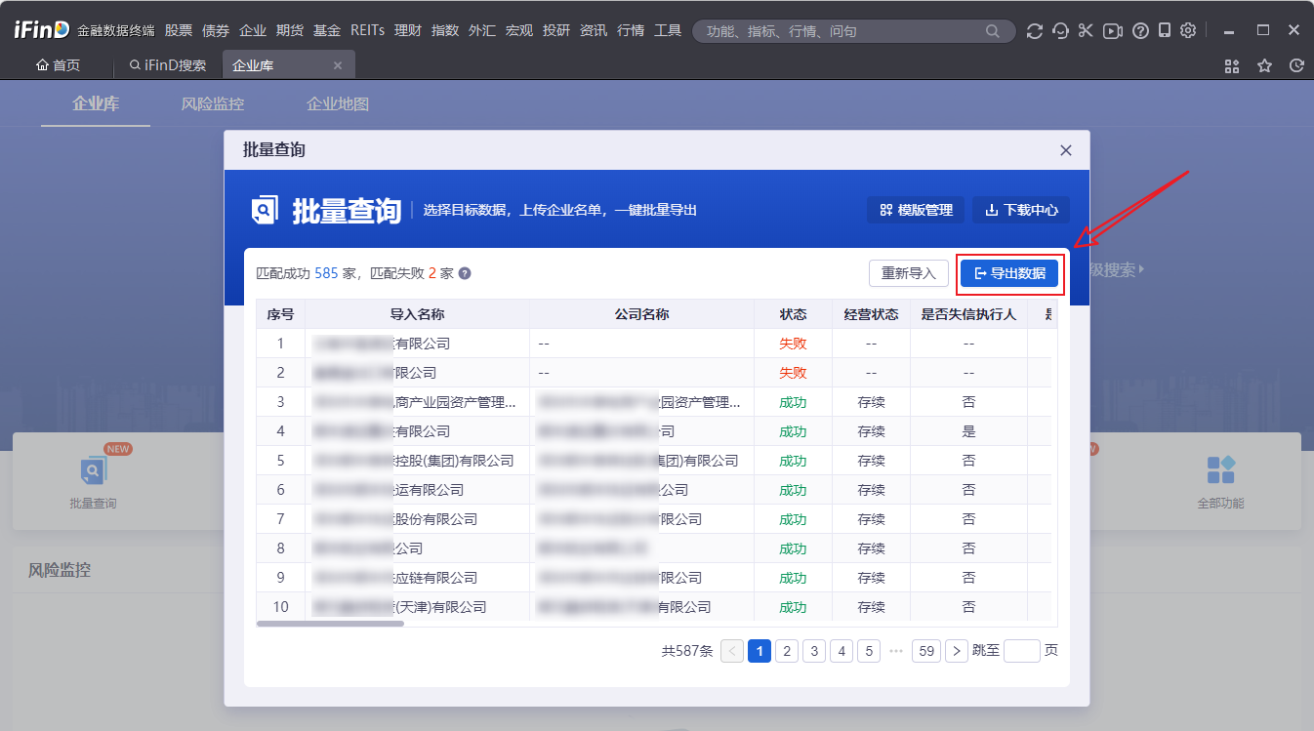Open the video tutorial icon
This screenshot has height=731, width=1314.
click(x=1112, y=31)
